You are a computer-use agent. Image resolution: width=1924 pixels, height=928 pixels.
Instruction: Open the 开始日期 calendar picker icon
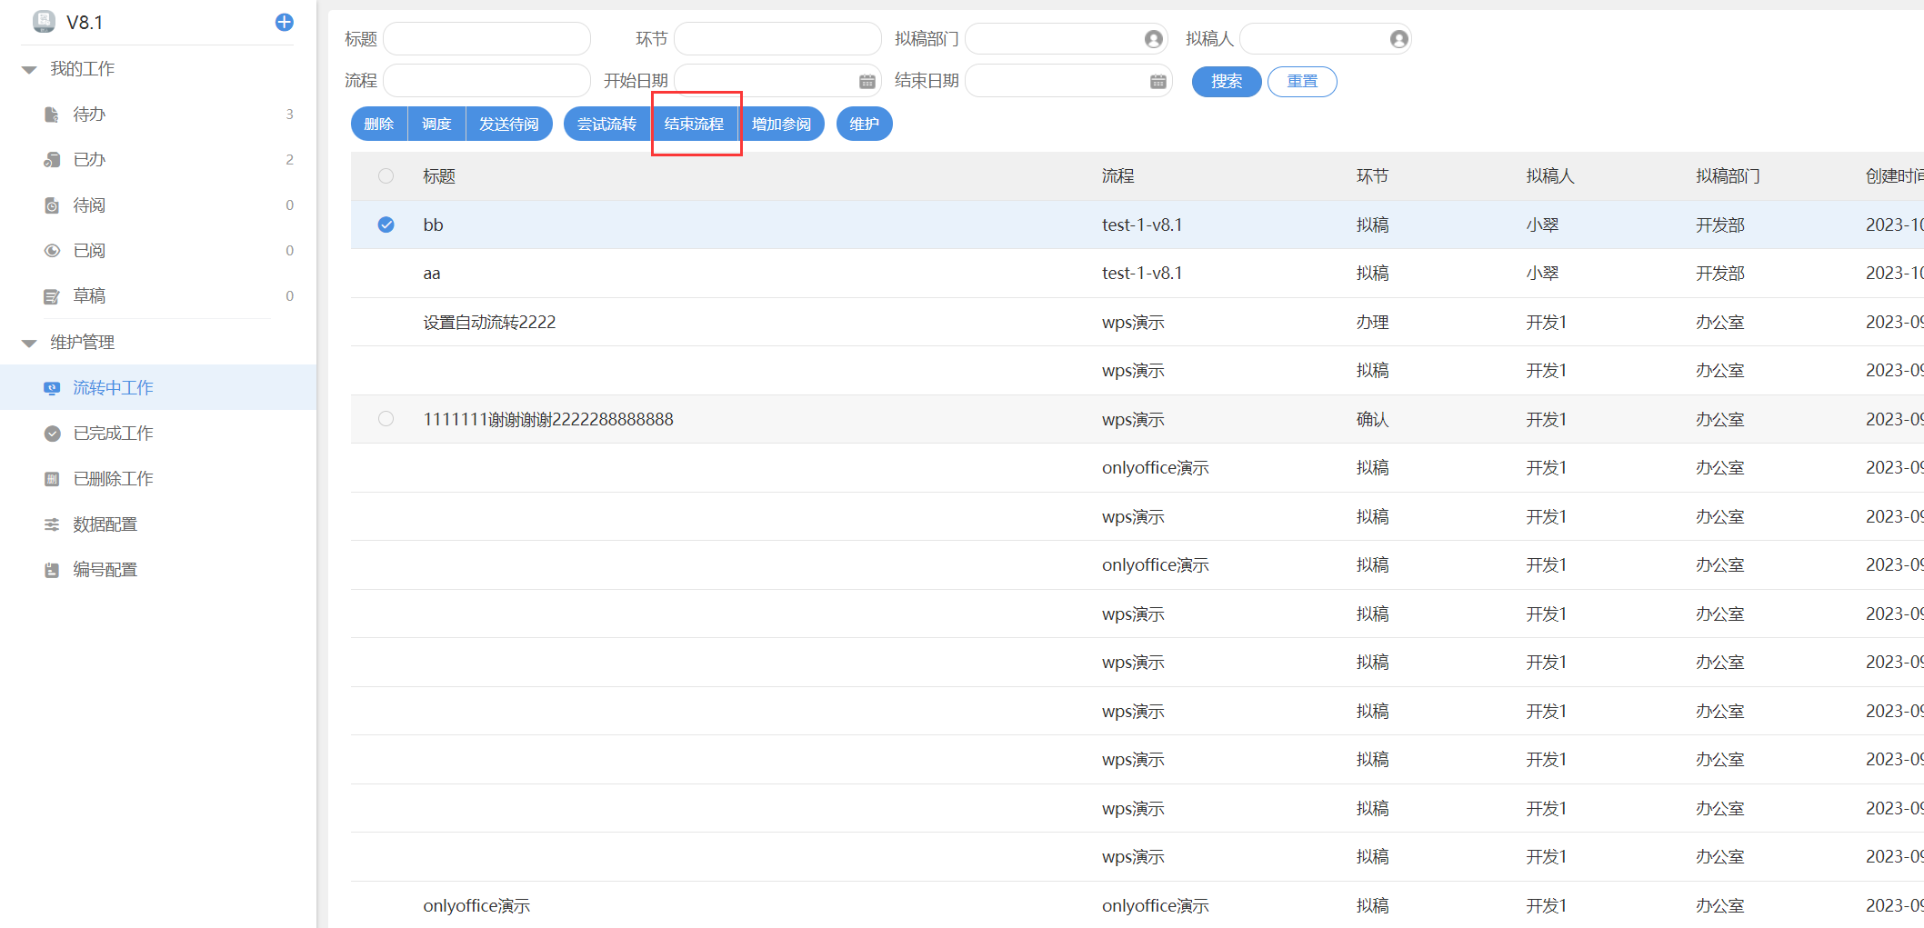(867, 82)
